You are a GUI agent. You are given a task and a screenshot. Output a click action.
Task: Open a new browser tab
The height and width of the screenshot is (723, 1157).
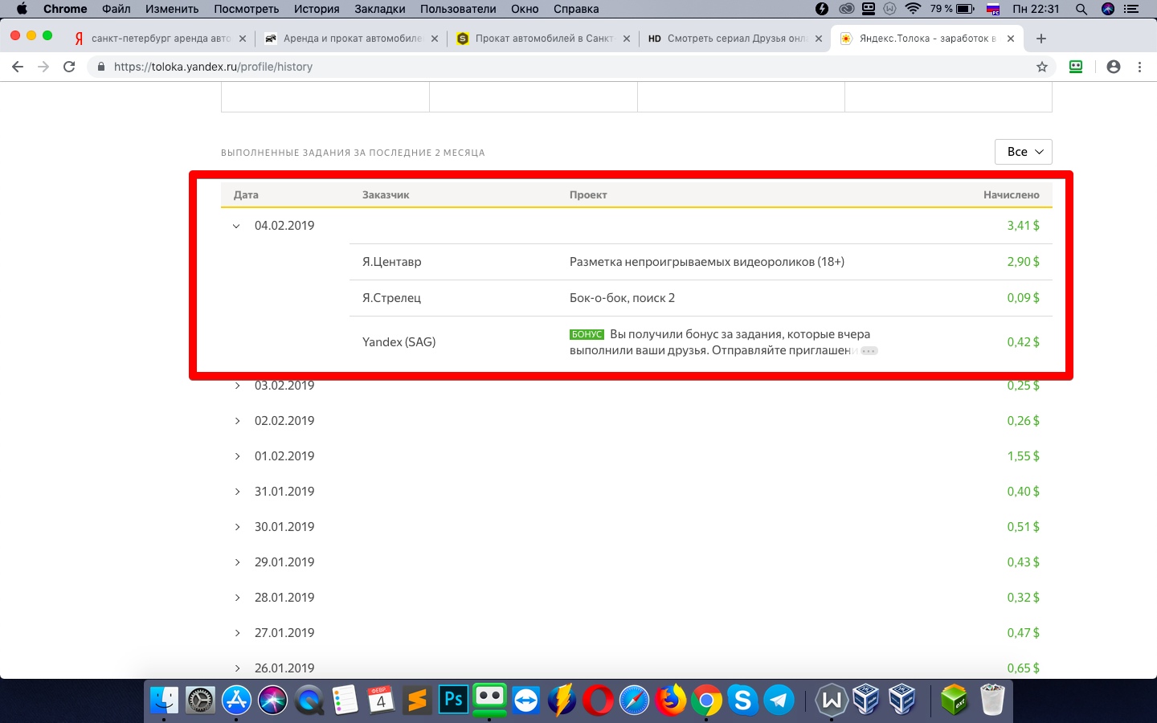(1041, 39)
